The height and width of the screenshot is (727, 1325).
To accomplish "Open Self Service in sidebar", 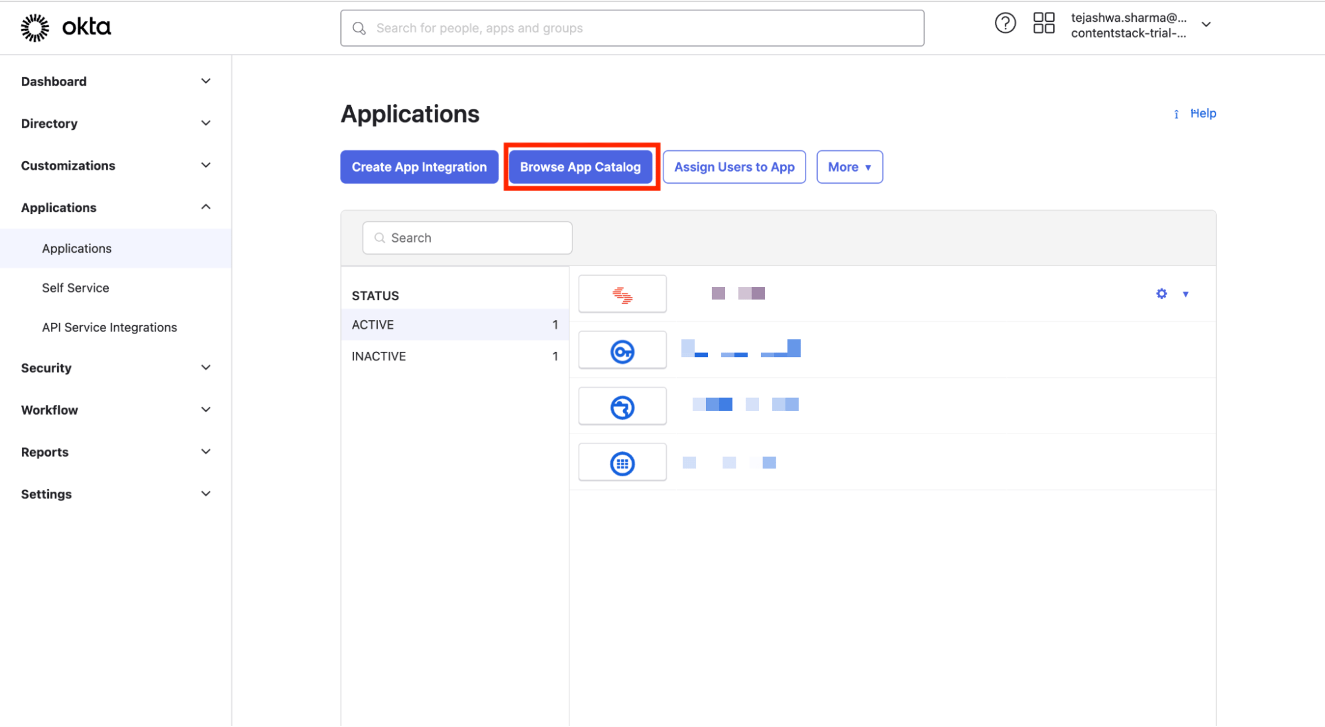I will click(x=76, y=288).
